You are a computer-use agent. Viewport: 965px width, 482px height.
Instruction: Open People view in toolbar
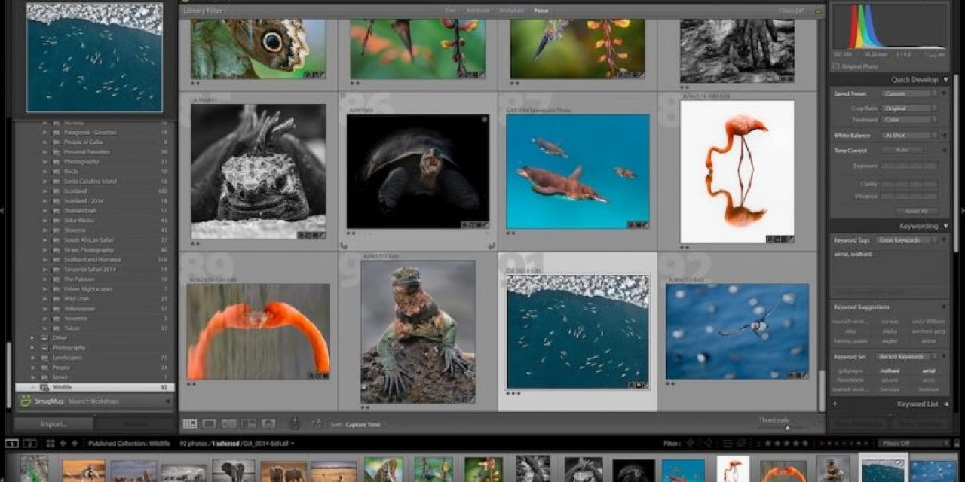(x=268, y=424)
